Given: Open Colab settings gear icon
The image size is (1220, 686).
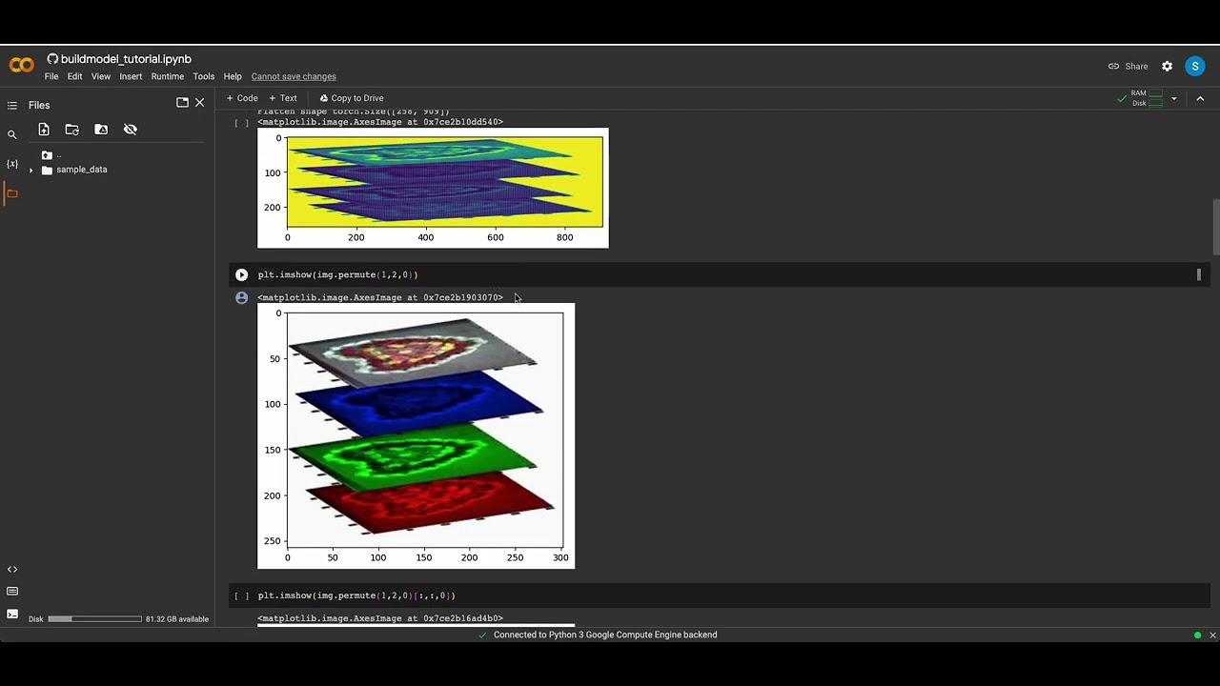Looking at the screenshot, I should pos(1167,67).
